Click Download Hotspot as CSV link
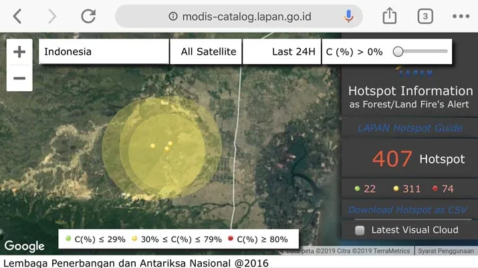This screenshot has width=478, height=268. (407, 209)
